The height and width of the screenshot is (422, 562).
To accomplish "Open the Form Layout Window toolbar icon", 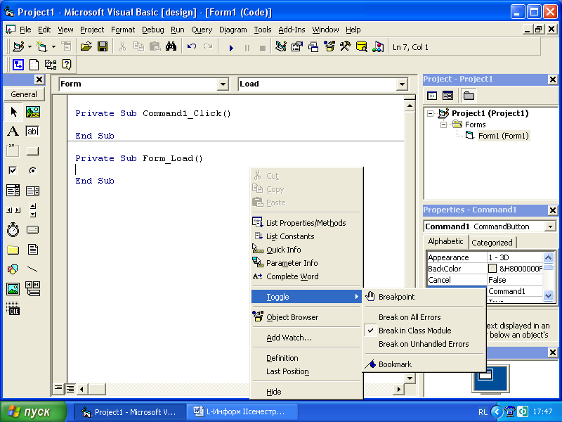I will 313,46.
